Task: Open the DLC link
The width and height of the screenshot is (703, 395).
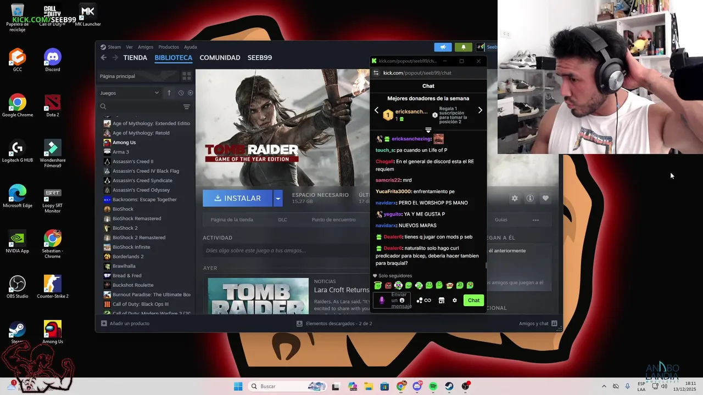Action: pyautogui.click(x=282, y=220)
